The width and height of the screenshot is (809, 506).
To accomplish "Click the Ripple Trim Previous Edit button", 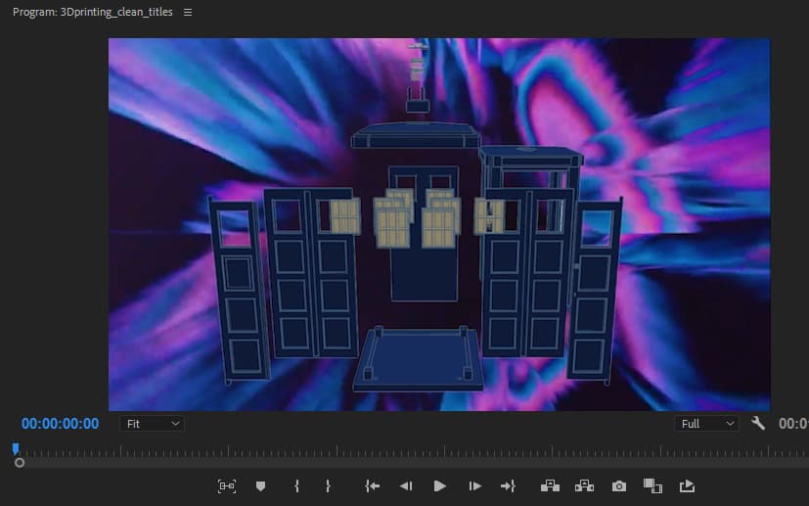I will [x=227, y=485].
